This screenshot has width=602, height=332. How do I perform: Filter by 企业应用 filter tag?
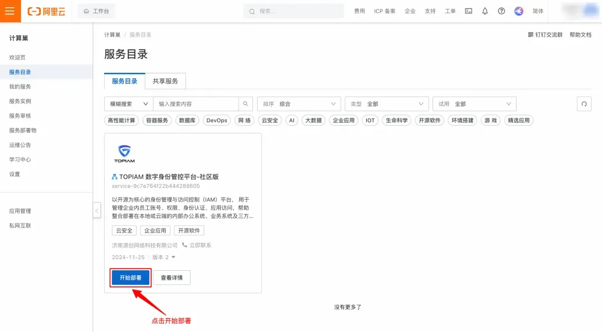pyautogui.click(x=343, y=120)
